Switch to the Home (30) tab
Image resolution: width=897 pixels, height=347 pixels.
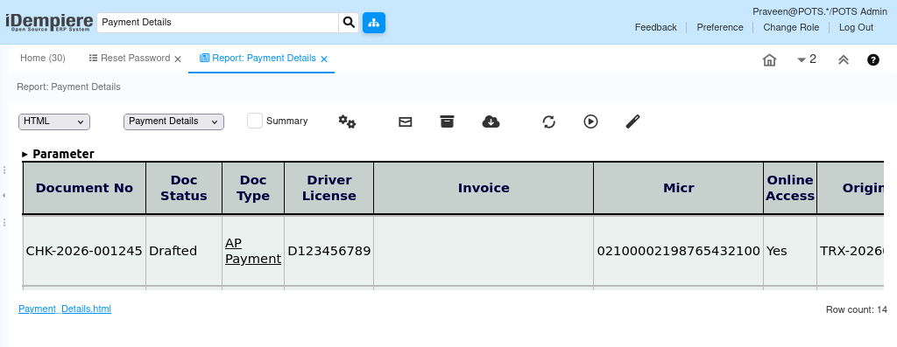click(43, 59)
